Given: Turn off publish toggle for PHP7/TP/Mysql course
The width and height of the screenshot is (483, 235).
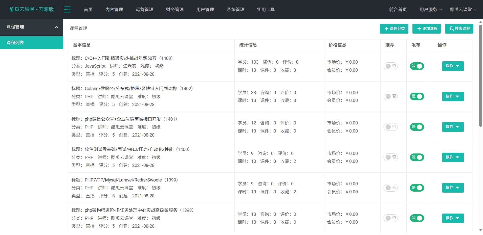Looking at the screenshot, I should tap(417, 188).
